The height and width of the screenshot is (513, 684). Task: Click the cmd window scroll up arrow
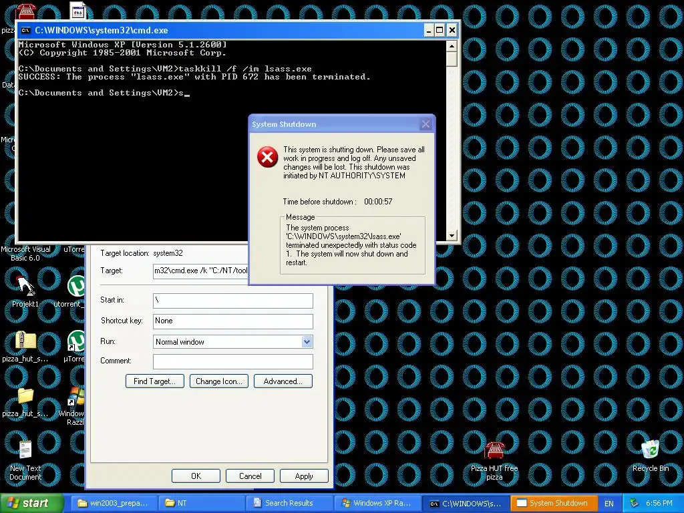(452, 46)
